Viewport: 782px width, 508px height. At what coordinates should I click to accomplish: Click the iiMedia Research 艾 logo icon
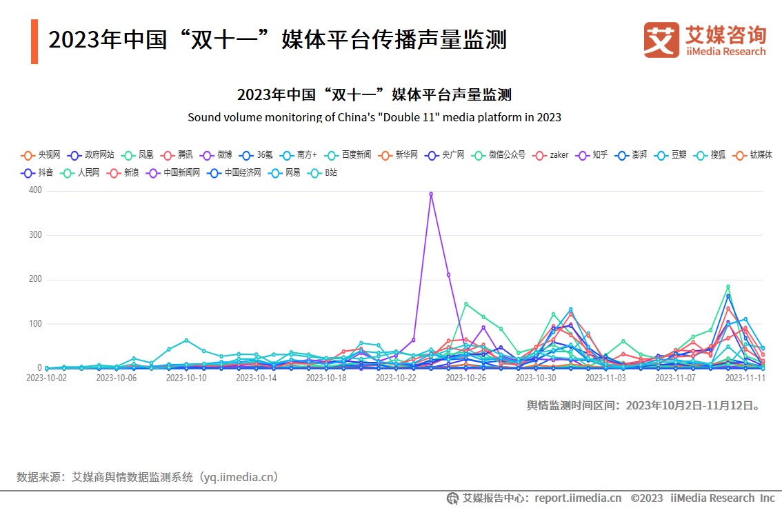(x=661, y=40)
